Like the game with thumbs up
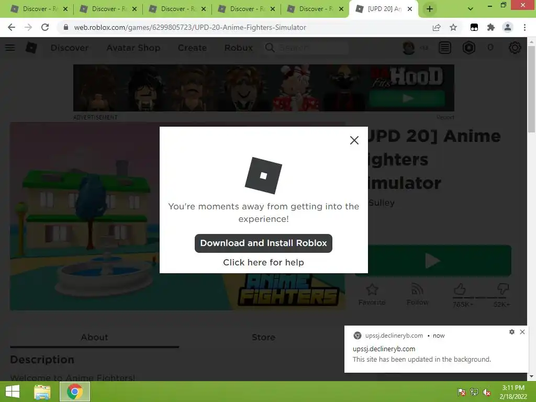 coord(460,289)
